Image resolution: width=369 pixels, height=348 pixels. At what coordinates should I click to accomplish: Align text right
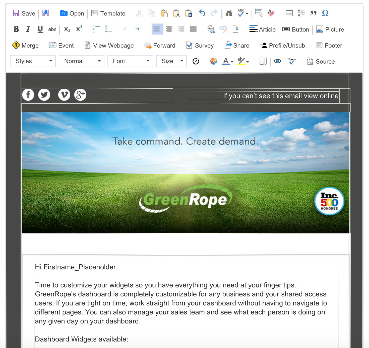point(181,29)
